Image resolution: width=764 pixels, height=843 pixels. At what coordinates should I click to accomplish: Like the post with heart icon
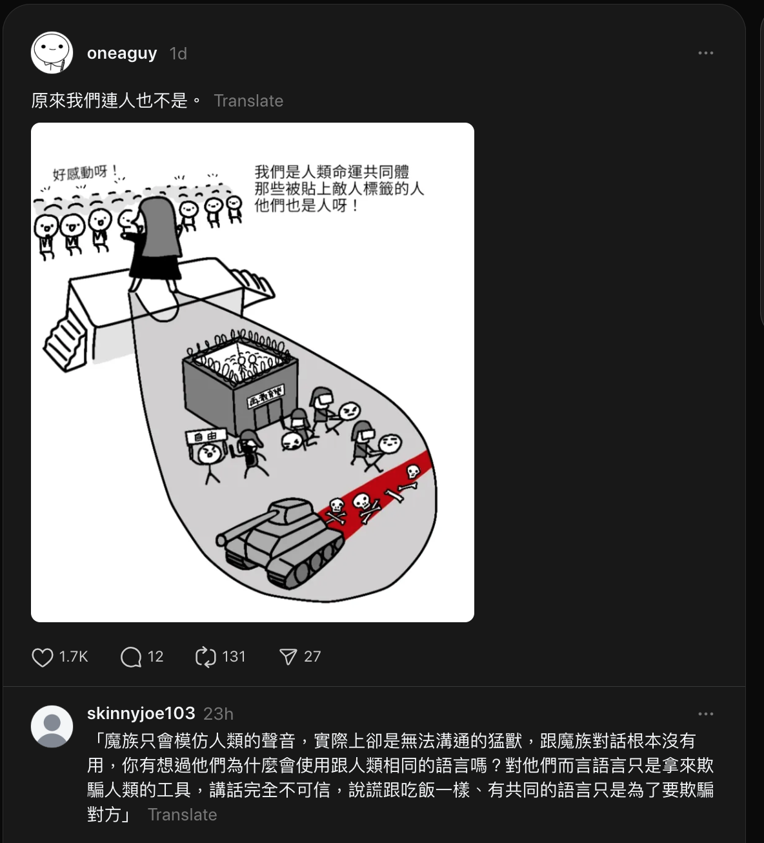43,657
